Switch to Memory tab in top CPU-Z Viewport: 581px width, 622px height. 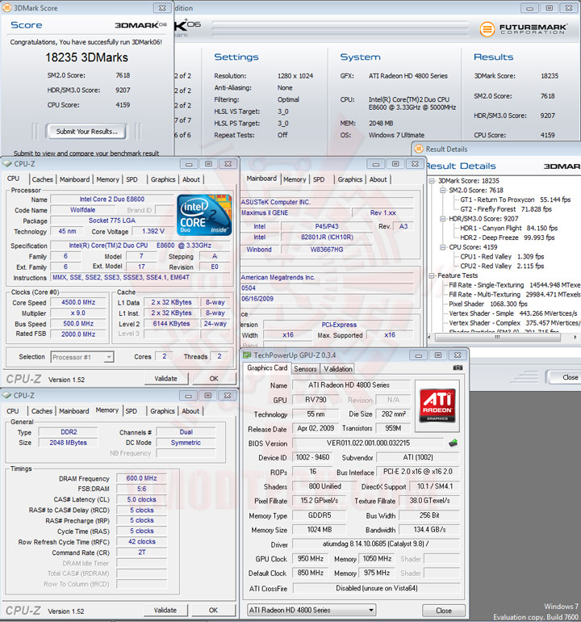click(x=107, y=179)
